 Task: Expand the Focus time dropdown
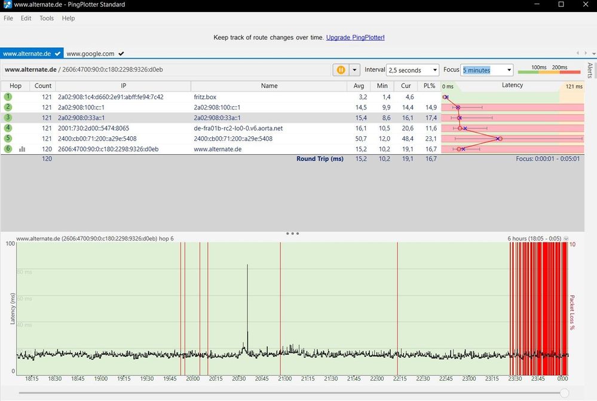[508, 71]
